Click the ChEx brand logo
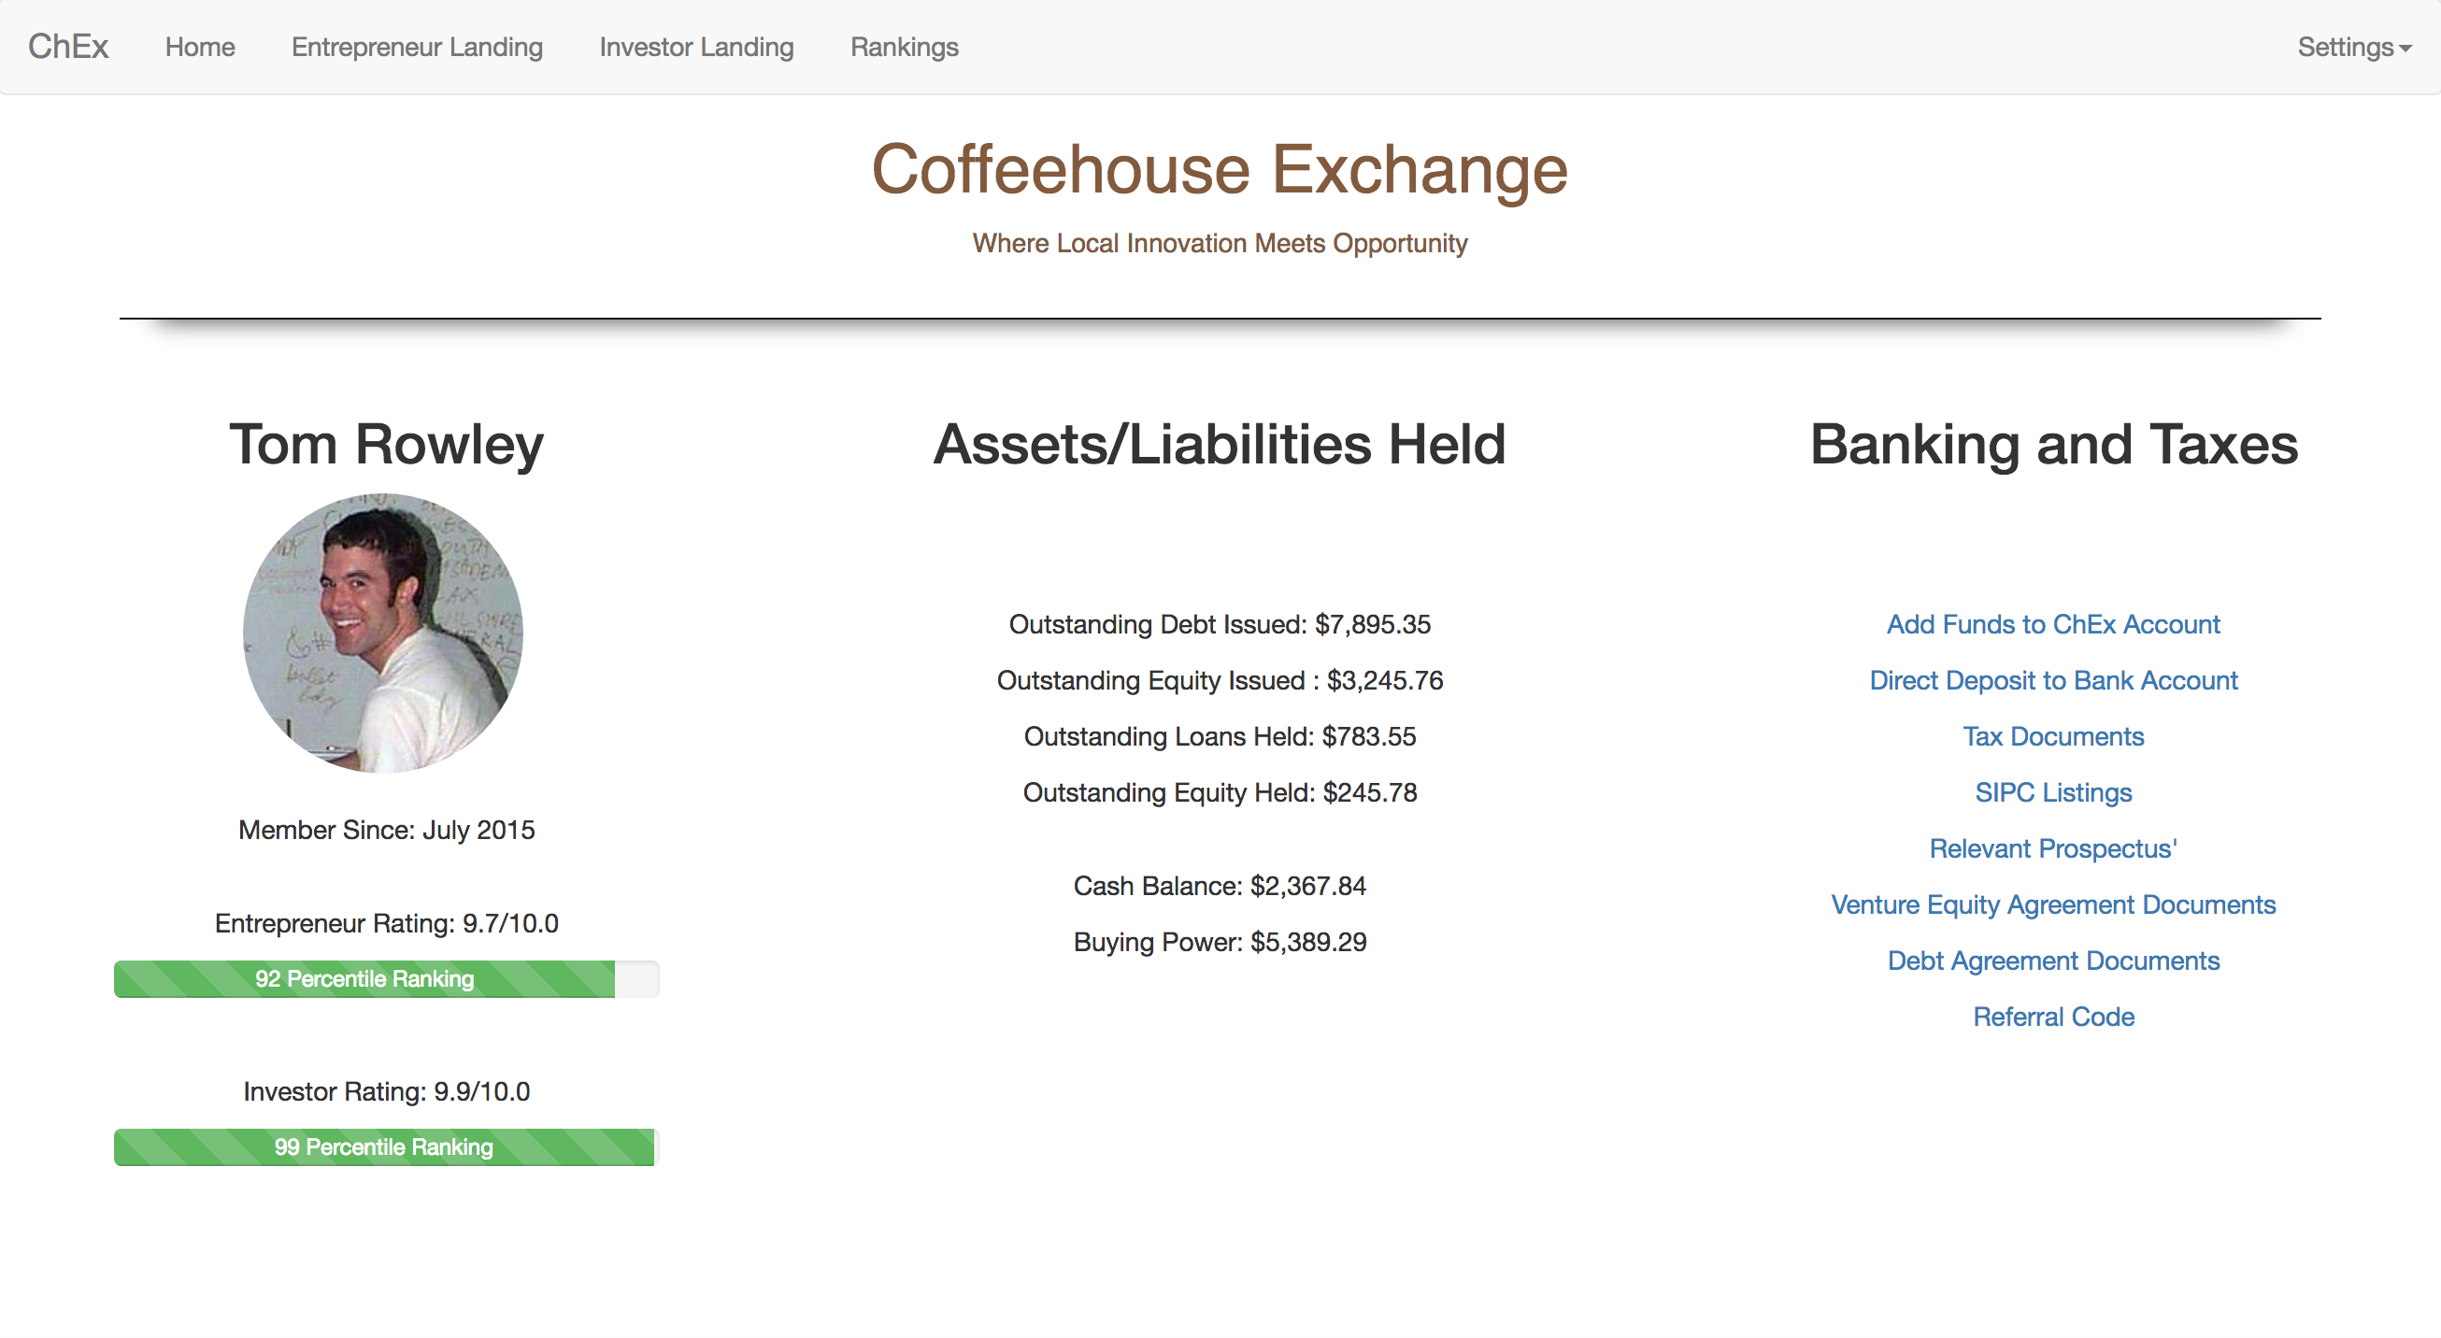Viewport: 2441px width, 1338px height. point(68,47)
